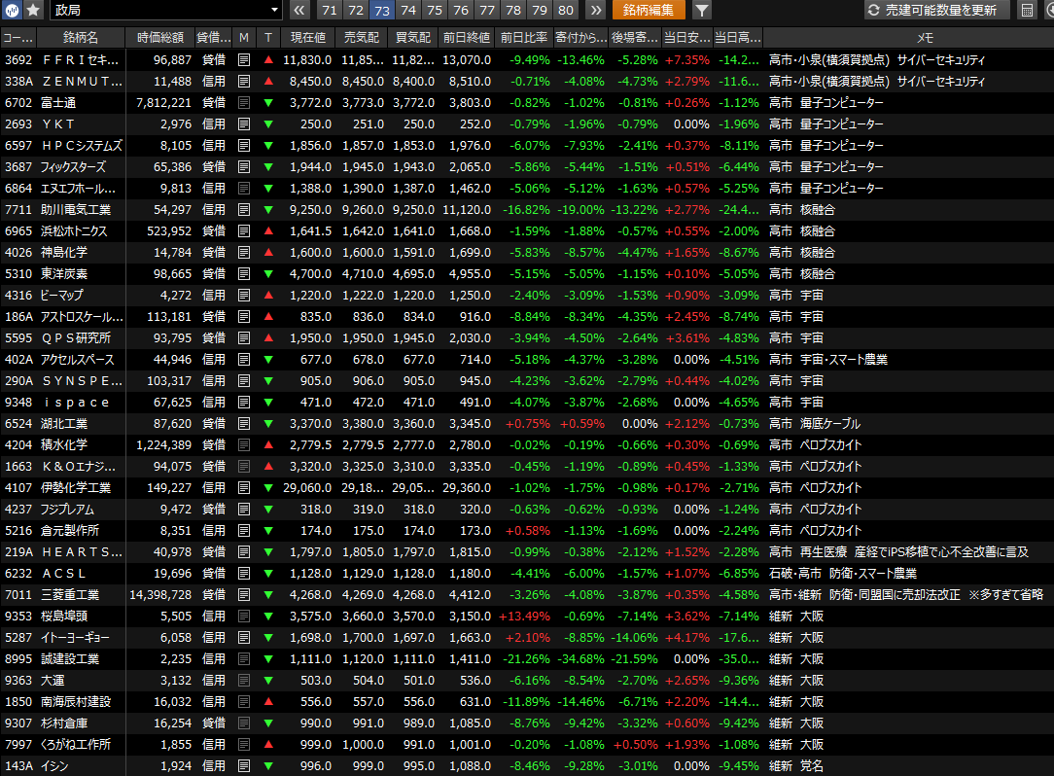The image size is (1054, 776).
Task: Select list tab 76
Action: pyautogui.click(x=460, y=10)
